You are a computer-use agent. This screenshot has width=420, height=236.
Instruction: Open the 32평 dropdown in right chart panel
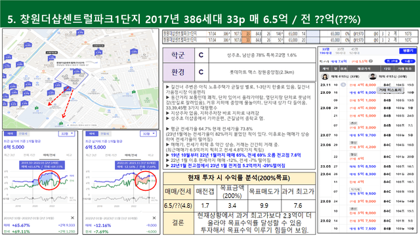[x=148, y=134]
